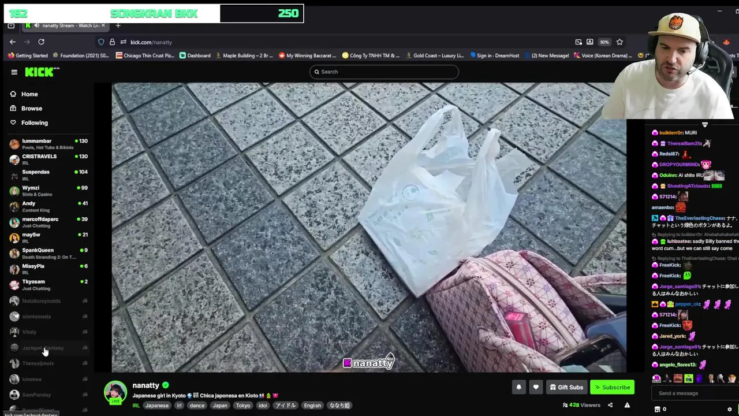
Task: Open SpankQueen channel in sidebar
Action: click(48, 253)
